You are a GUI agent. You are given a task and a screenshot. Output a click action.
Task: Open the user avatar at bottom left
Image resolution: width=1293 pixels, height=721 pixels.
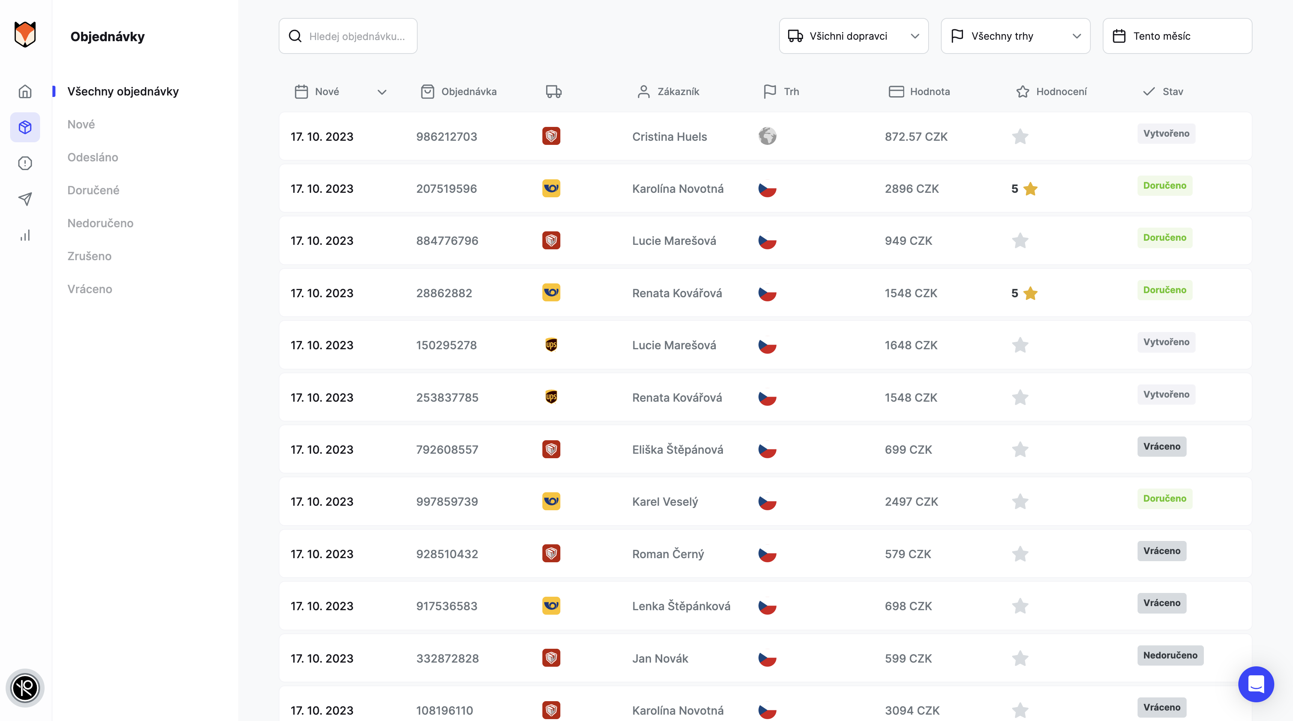click(25, 688)
